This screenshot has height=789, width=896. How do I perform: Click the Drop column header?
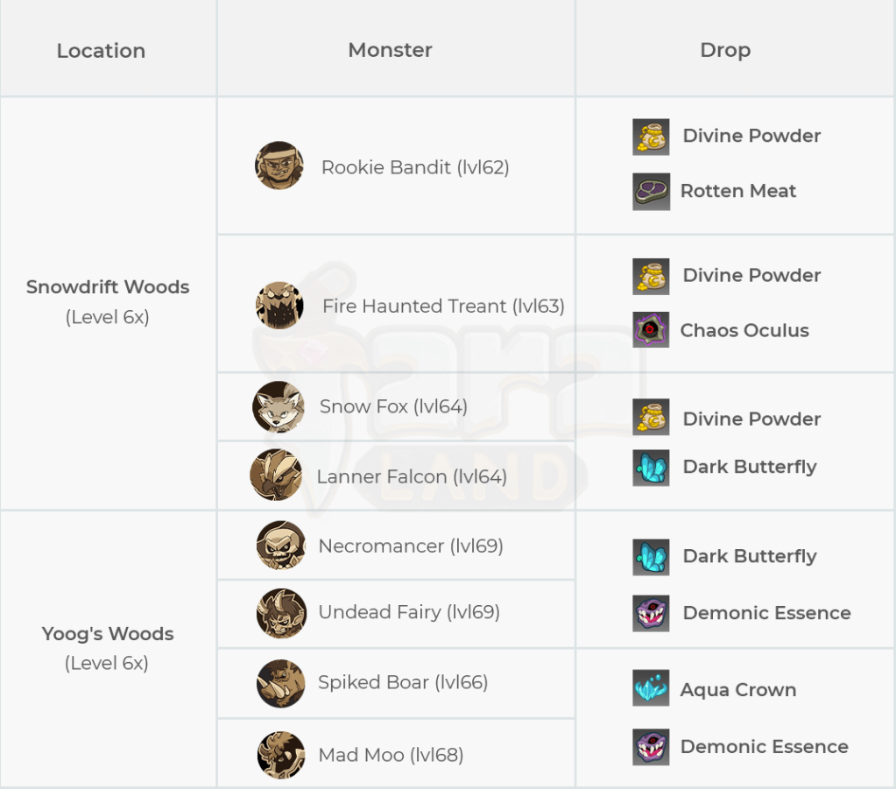(725, 50)
